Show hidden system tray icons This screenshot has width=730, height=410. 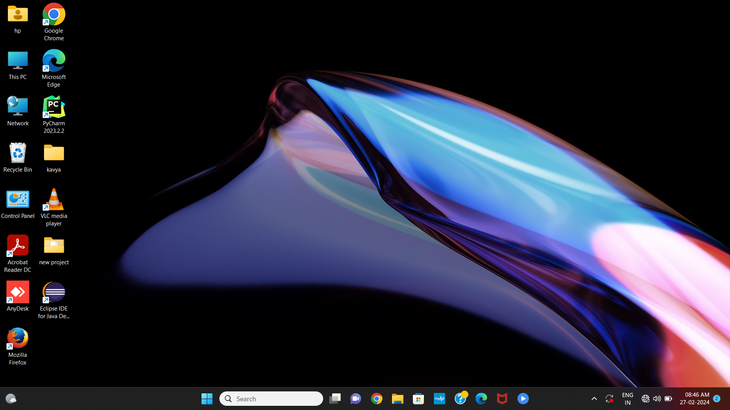[x=594, y=399]
